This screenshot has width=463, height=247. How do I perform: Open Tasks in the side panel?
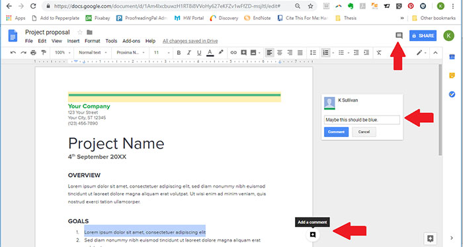(x=452, y=94)
